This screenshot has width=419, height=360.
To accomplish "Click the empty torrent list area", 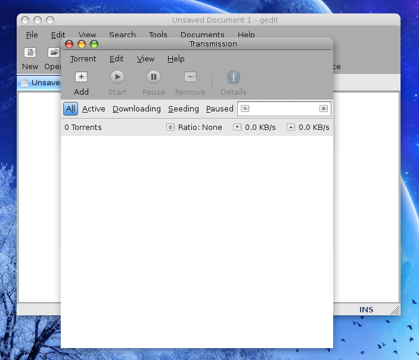I will click(x=197, y=241).
